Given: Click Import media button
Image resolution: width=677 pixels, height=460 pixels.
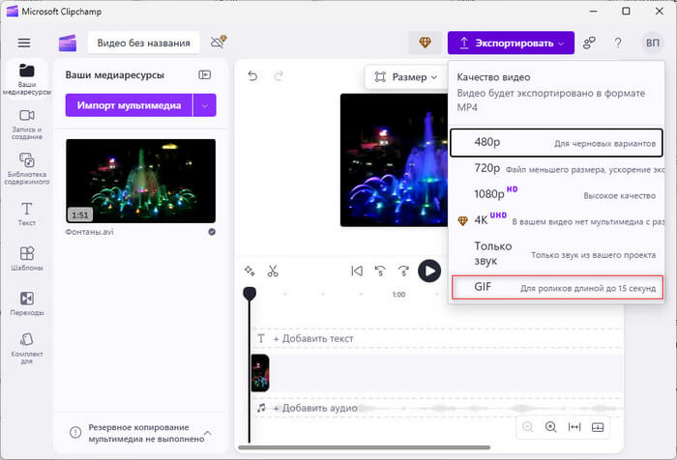Looking at the screenshot, I should click(x=129, y=105).
